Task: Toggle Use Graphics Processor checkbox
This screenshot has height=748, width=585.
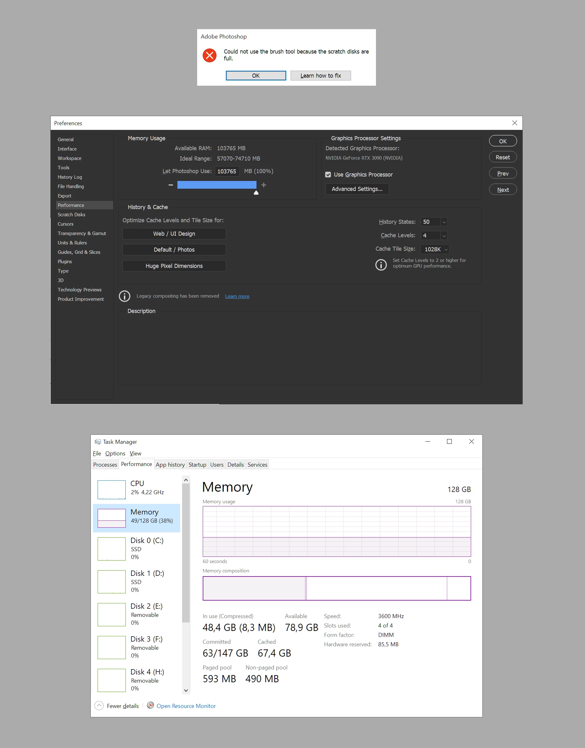Action: [328, 174]
